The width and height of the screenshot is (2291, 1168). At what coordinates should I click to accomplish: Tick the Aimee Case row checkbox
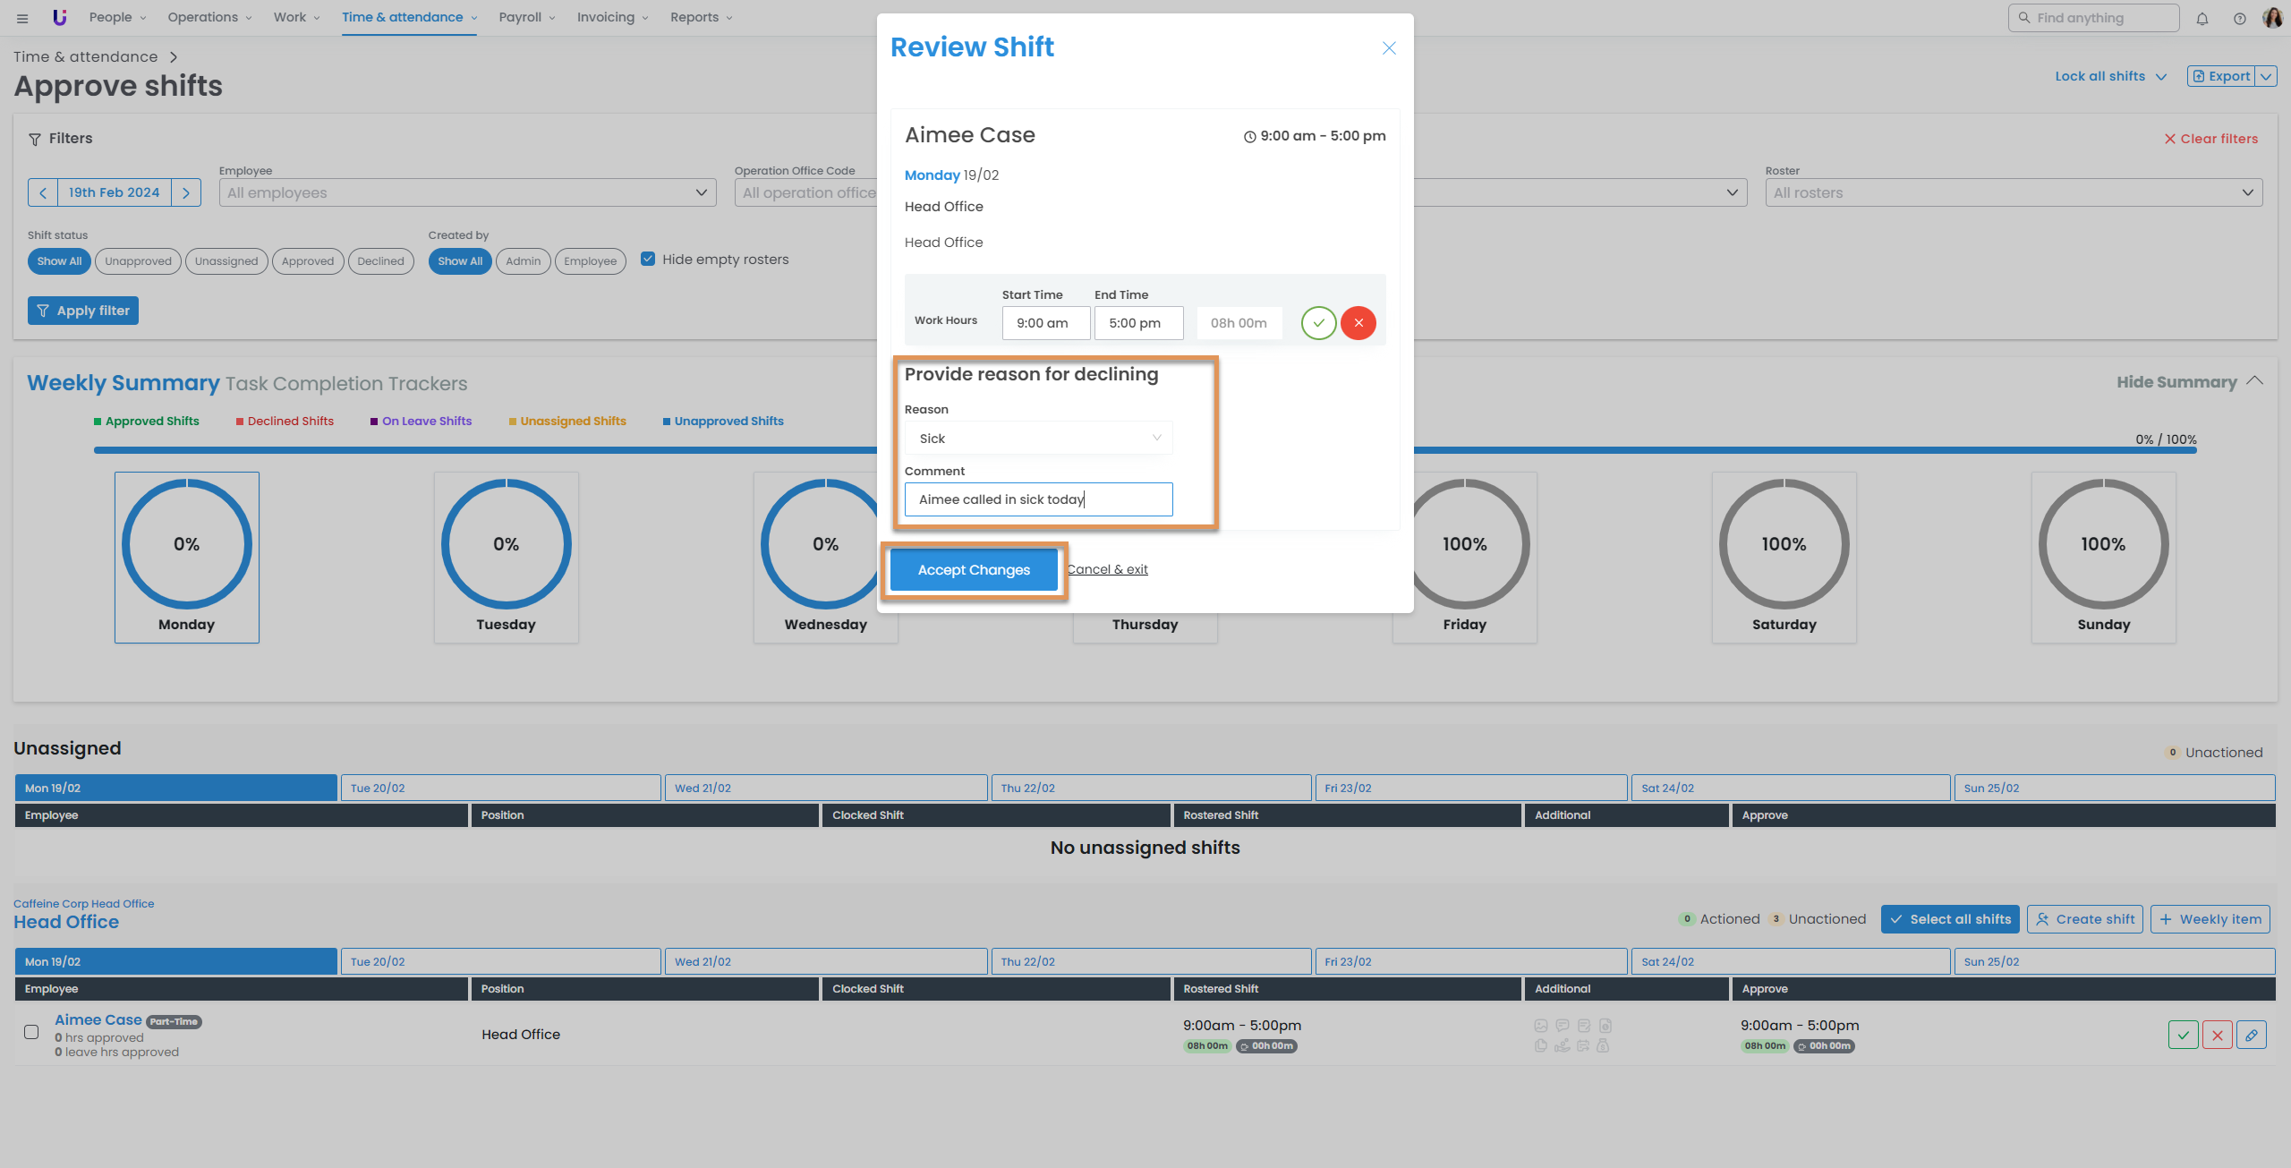tap(31, 1032)
